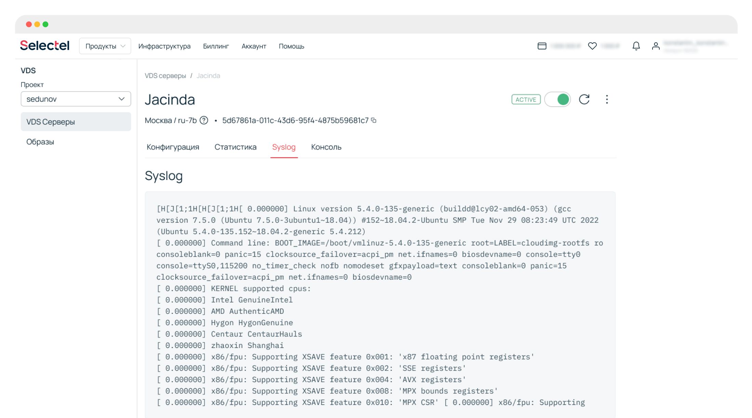Click the VDS серверы breadcrumb link

point(165,75)
